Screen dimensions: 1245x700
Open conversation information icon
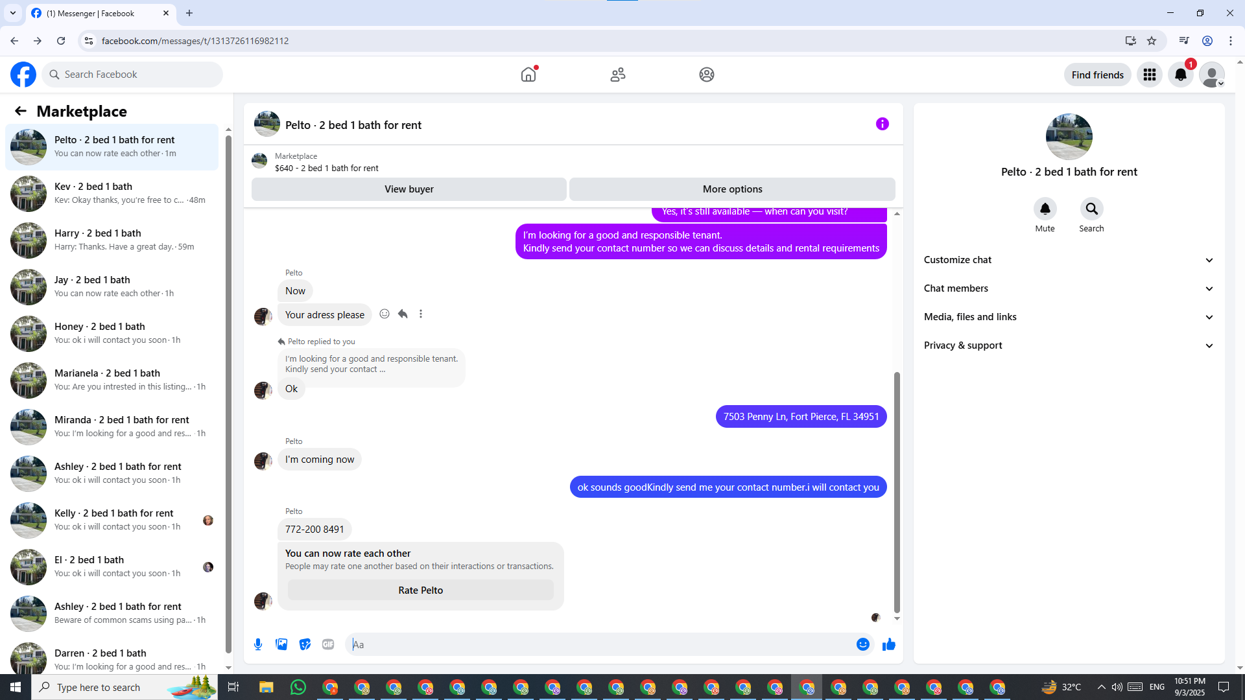[883, 124]
